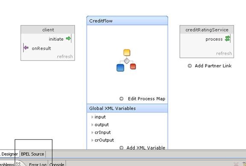Expand the input variable
Viewport: 246px width, 166px height.
92,117
